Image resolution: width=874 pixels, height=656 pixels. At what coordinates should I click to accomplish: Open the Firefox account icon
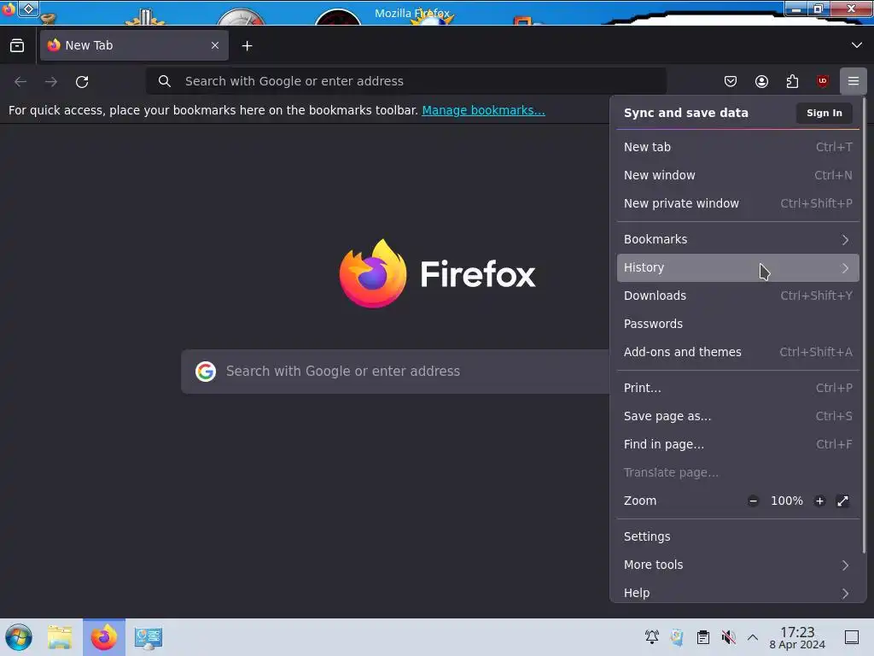point(761,81)
